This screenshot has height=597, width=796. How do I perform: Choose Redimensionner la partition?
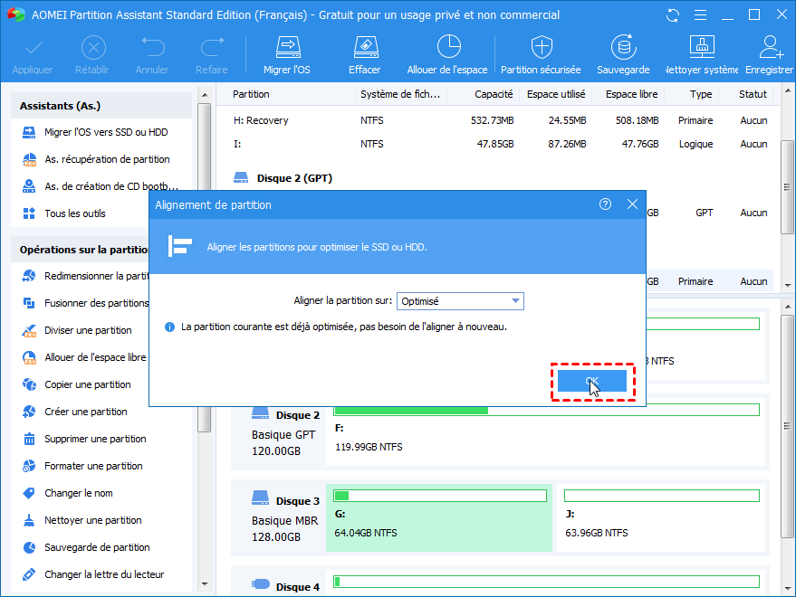click(x=85, y=276)
